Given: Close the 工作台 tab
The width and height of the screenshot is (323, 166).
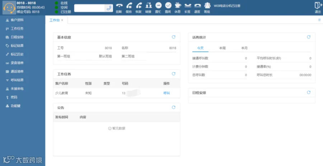Looking at the screenshot, I should point(62,20).
